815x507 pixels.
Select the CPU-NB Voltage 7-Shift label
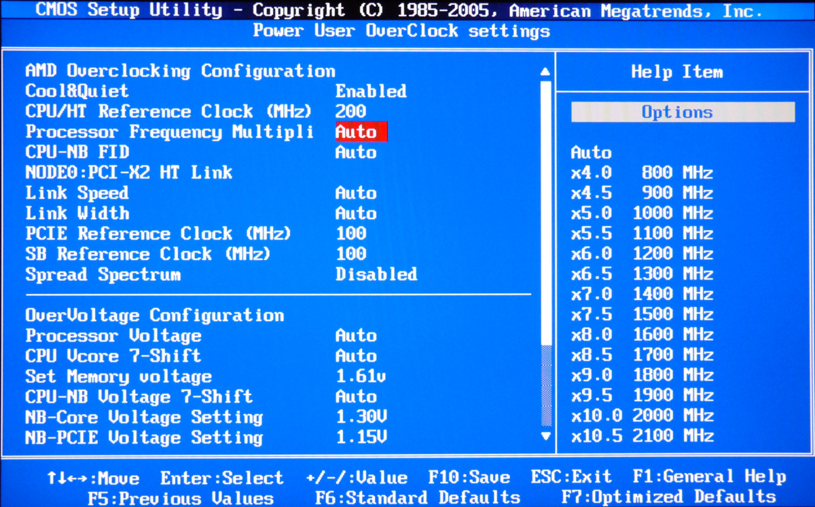click(139, 397)
